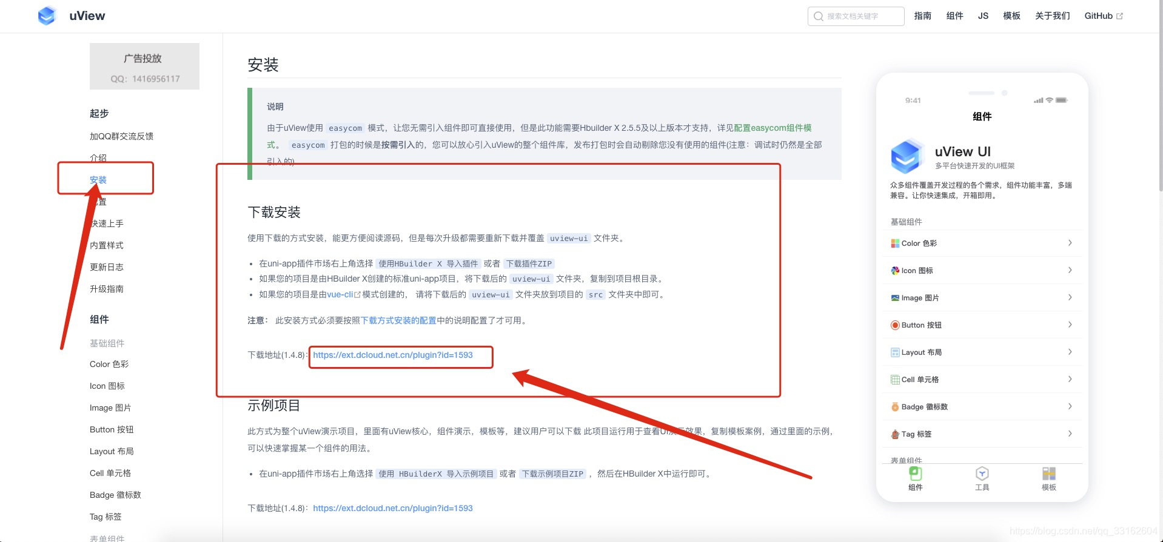This screenshot has height=542, width=1163.
Task: Click the uView logo icon
Action: coord(47,16)
